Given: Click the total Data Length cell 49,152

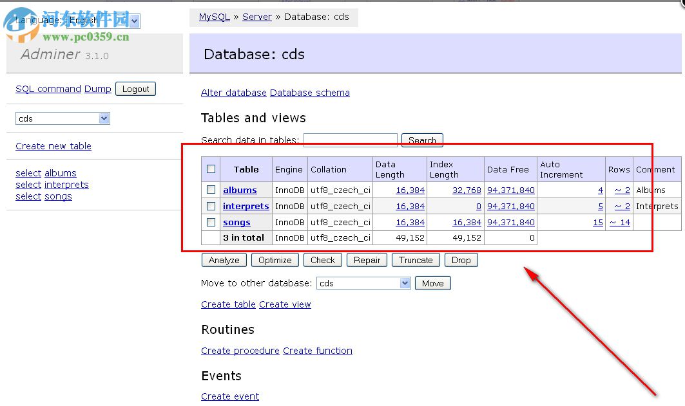Looking at the screenshot, I should point(400,237).
